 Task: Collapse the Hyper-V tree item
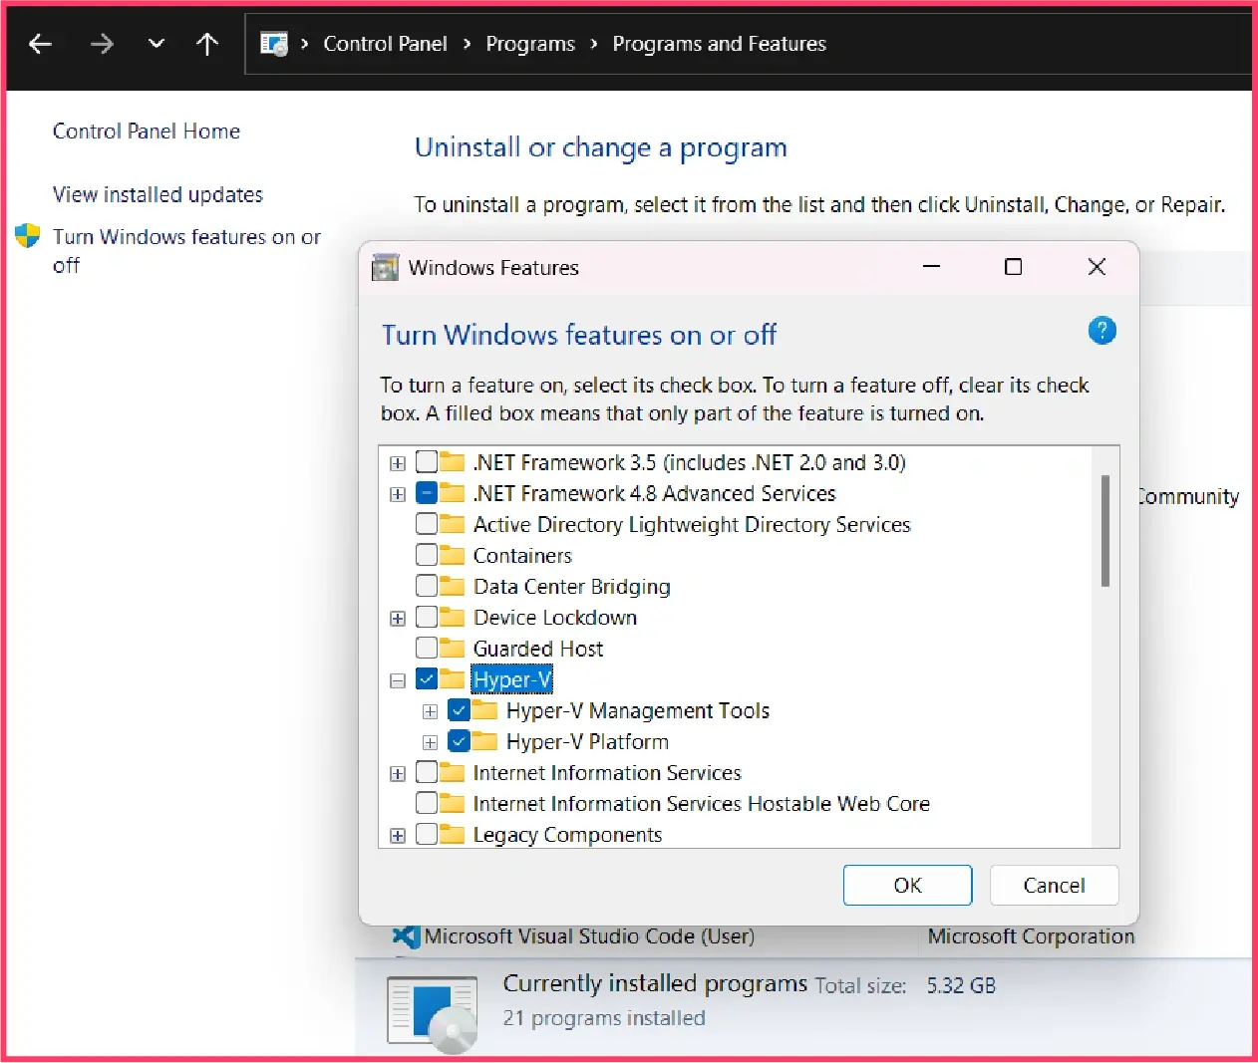pos(397,678)
